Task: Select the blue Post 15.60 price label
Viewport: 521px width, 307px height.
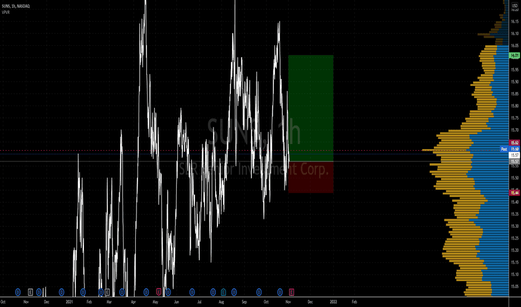Action: [x=510, y=149]
